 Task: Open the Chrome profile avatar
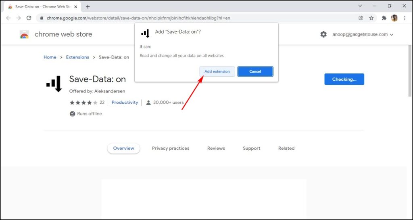(394, 18)
